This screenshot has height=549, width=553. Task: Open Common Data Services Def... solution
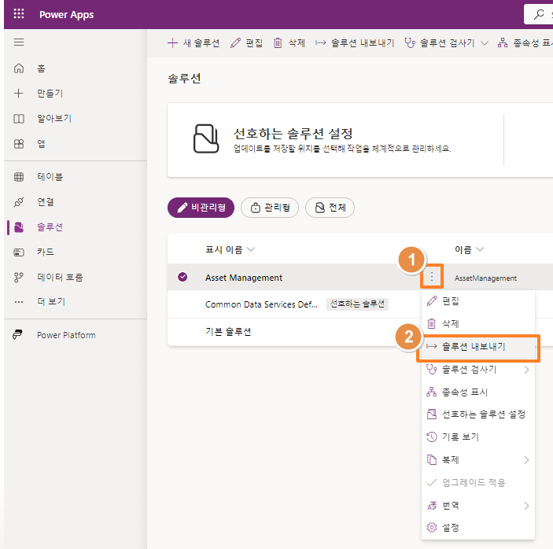(x=261, y=304)
